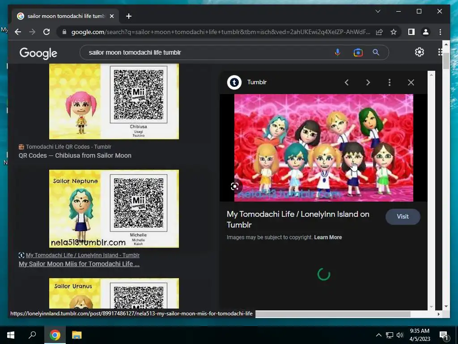Select the Sailor Neptune QR code thumbnail
458x344 pixels.
coord(114,209)
